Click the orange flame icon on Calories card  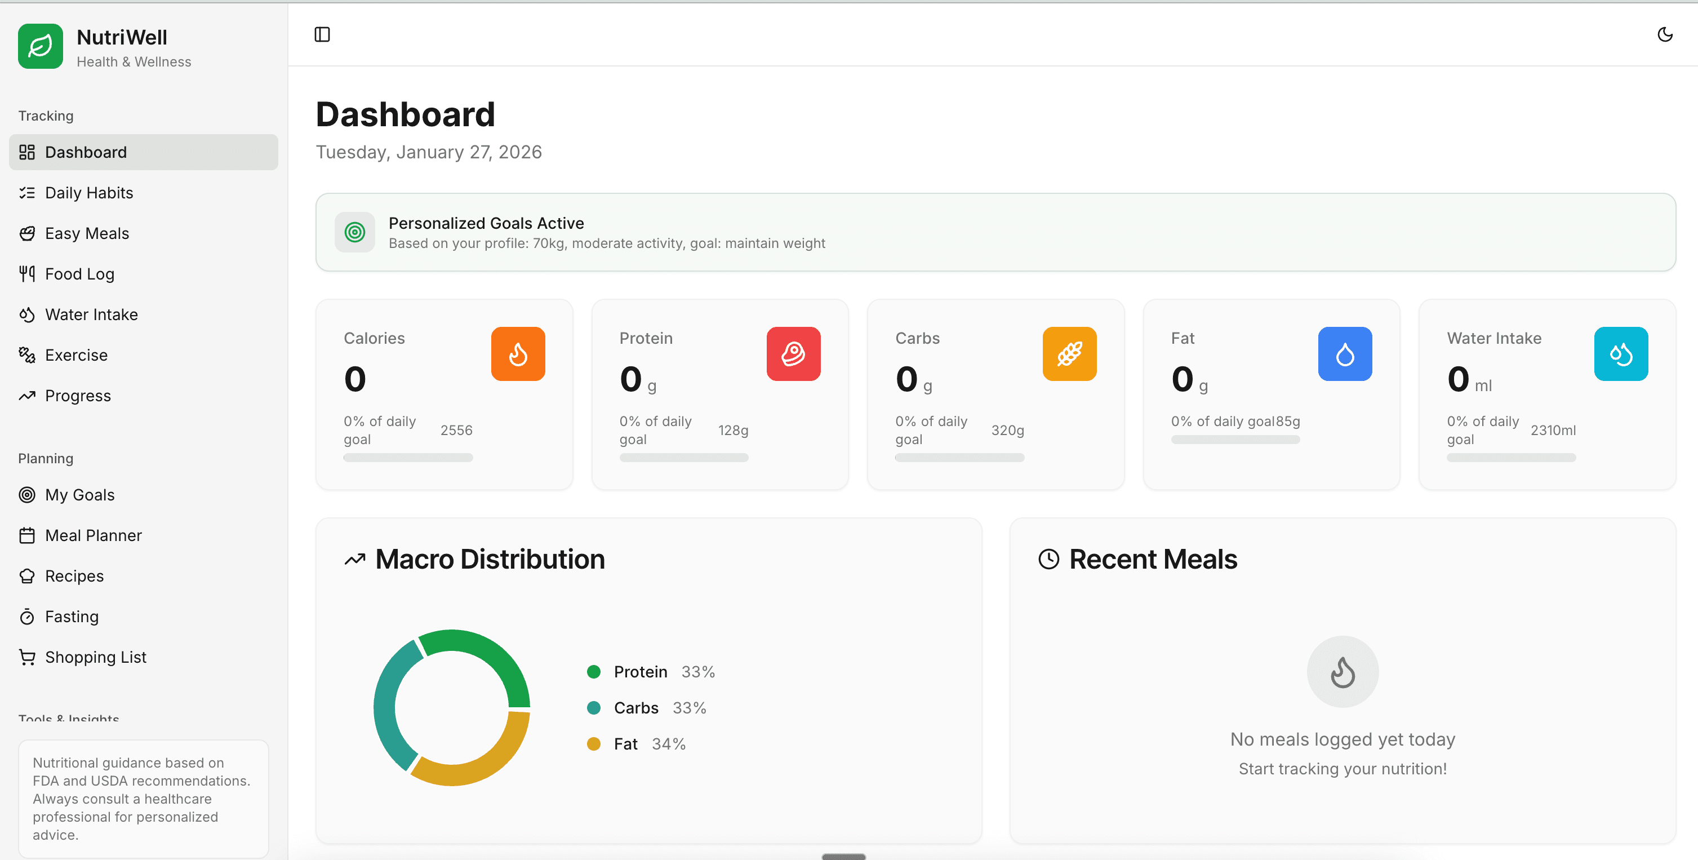tap(518, 353)
